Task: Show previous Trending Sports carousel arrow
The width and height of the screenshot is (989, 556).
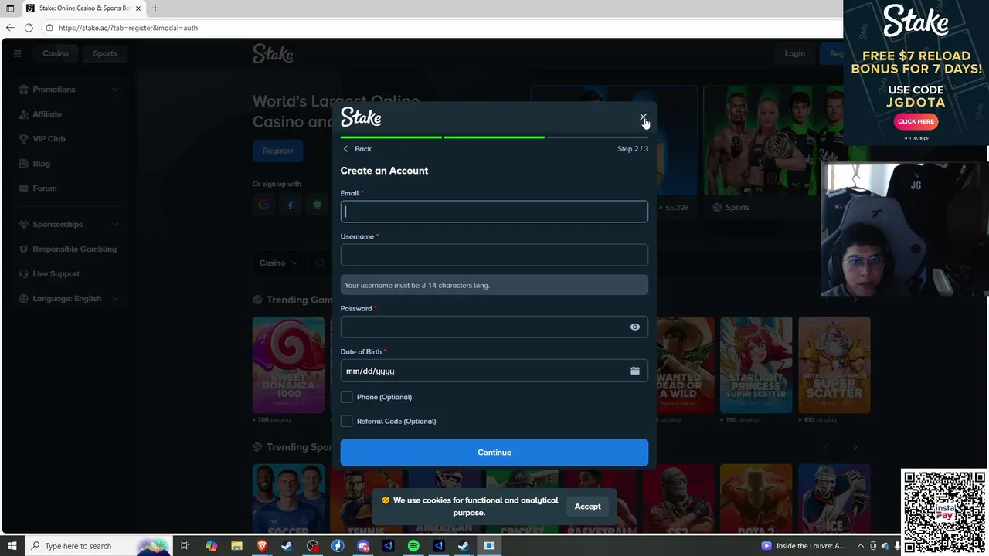Action: click(x=826, y=447)
